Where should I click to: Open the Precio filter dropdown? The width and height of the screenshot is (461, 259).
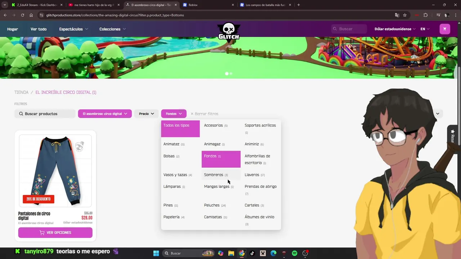146,114
